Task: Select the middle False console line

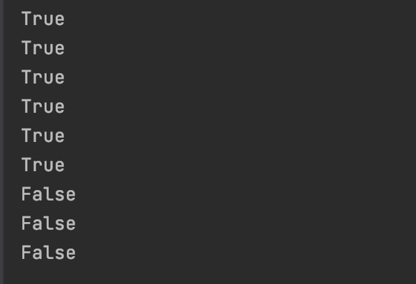Action: pyautogui.click(x=49, y=223)
